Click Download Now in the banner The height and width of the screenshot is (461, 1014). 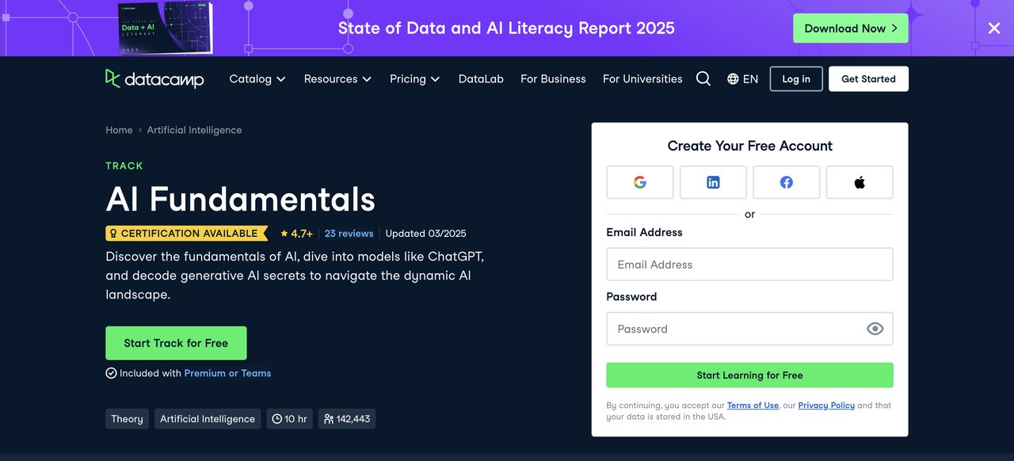pos(852,29)
